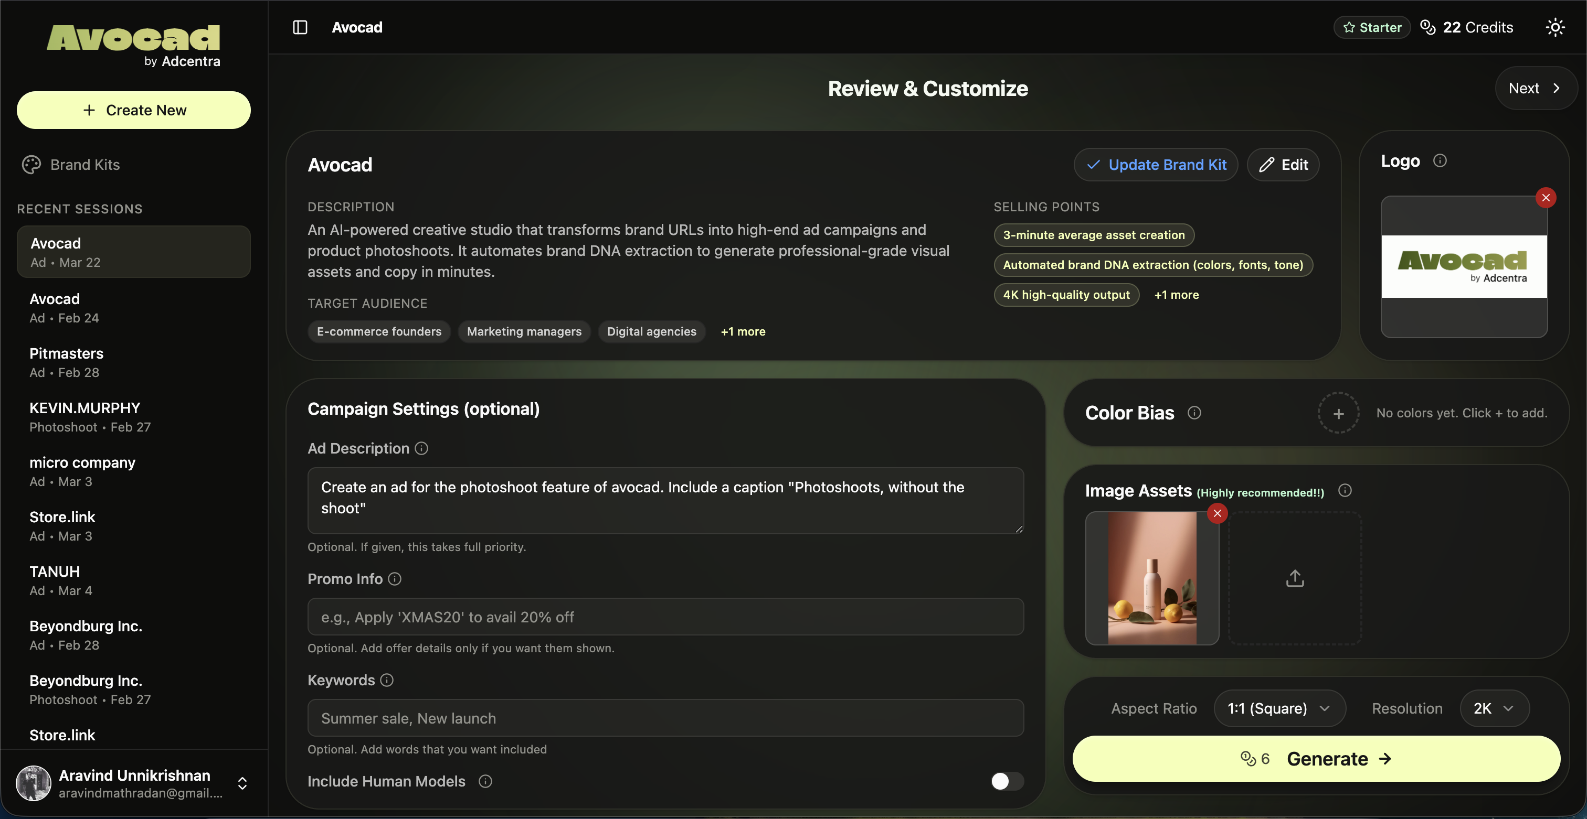Viewport: 1587px width, 819px height.
Task: Enable Include Human Models
Action: [x=1006, y=781]
